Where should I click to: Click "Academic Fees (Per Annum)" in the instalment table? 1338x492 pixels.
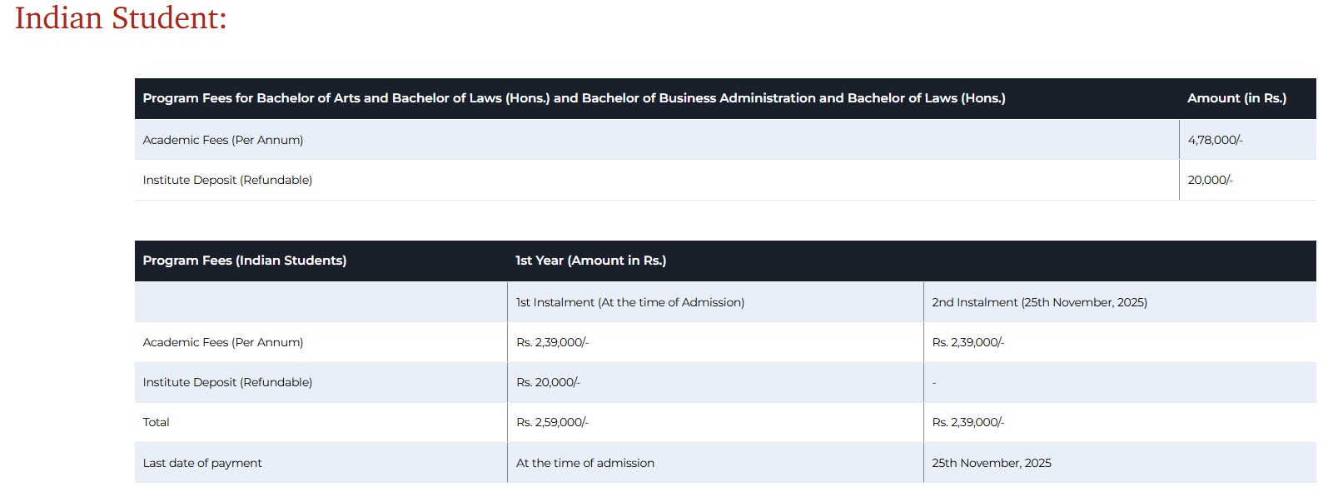tap(223, 342)
